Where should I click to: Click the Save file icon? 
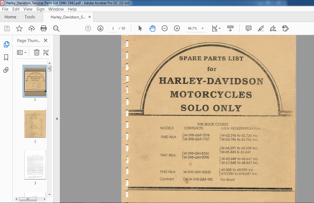coord(7,28)
